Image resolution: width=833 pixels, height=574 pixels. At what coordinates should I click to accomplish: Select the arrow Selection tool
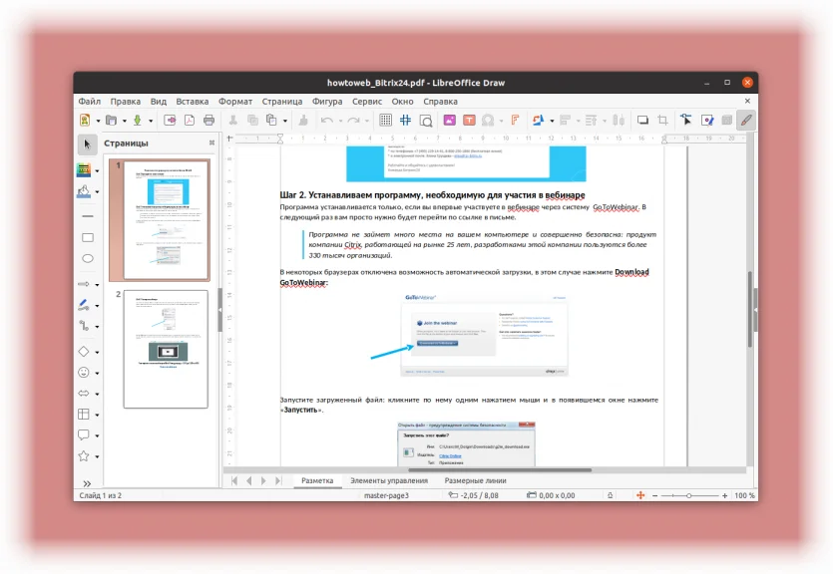[x=87, y=144]
